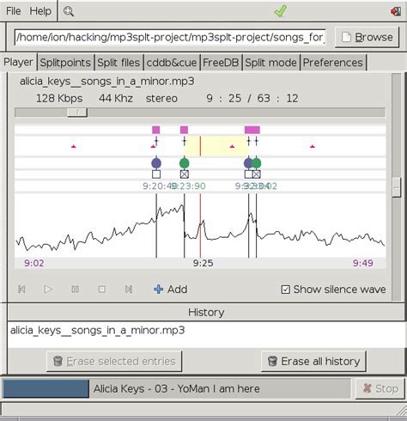
Task: Click the Browse button
Action: coord(367,37)
